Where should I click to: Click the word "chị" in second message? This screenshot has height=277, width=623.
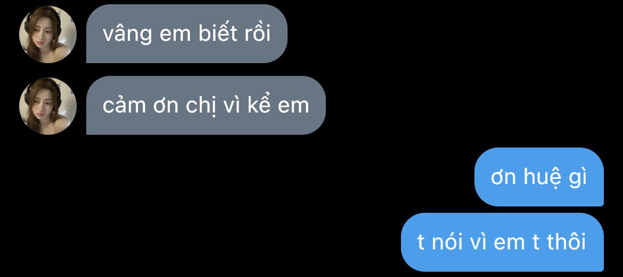(x=201, y=106)
